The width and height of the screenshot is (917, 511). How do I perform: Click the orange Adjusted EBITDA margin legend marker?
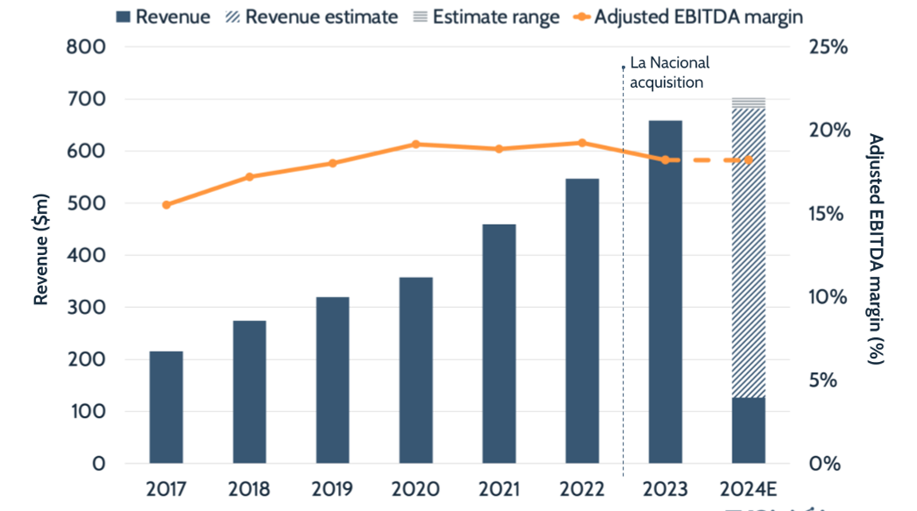click(x=581, y=18)
